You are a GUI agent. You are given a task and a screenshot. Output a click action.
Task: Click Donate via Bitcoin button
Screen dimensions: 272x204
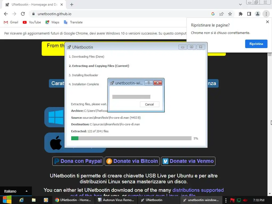[132, 161]
